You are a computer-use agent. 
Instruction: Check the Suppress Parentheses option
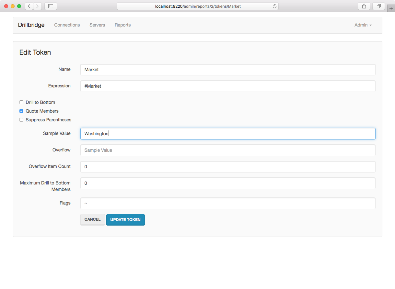pyautogui.click(x=21, y=120)
